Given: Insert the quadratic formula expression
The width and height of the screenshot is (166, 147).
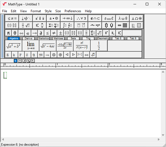Looking at the screenshot, I should pos(65,46).
